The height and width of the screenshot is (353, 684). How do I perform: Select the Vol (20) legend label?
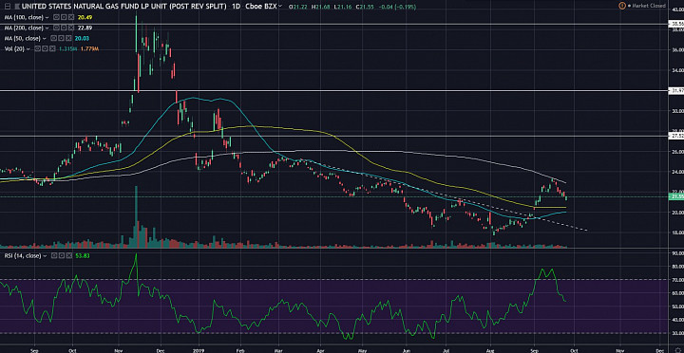click(x=14, y=48)
